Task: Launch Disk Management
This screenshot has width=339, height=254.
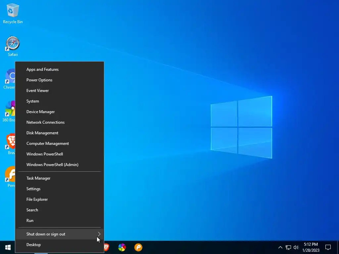Action: (x=60, y=133)
